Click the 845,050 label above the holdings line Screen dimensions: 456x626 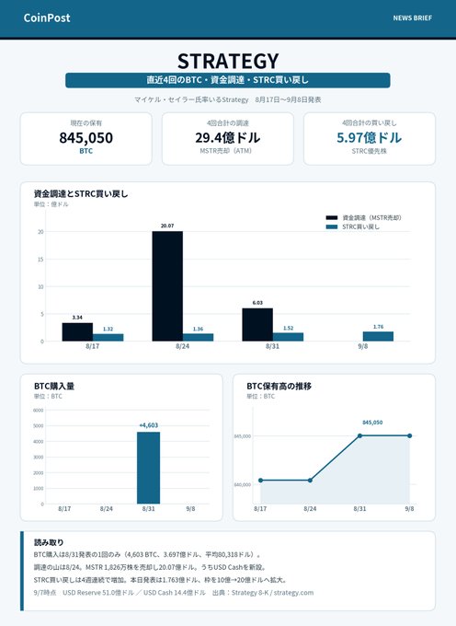(372, 423)
